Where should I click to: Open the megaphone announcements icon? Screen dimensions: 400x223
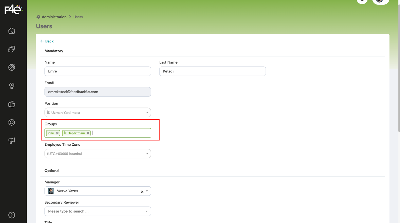[x=12, y=141]
